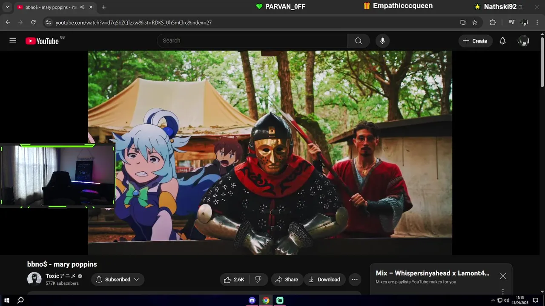The image size is (545, 306).
Task: Like the bbno$ mary poppins video
Action: click(234, 279)
